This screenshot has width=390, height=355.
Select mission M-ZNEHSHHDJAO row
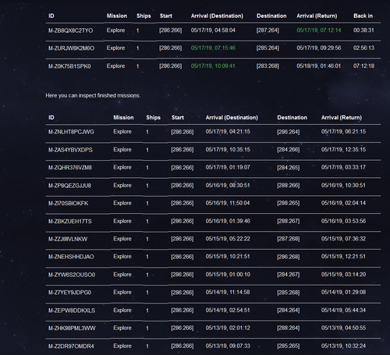coord(213,257)
